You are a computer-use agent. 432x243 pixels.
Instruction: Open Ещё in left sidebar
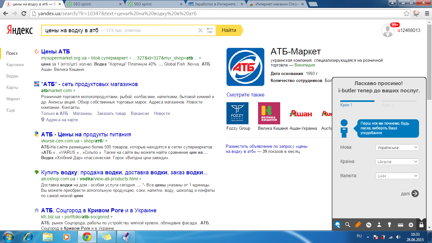[x=11, y=110]
